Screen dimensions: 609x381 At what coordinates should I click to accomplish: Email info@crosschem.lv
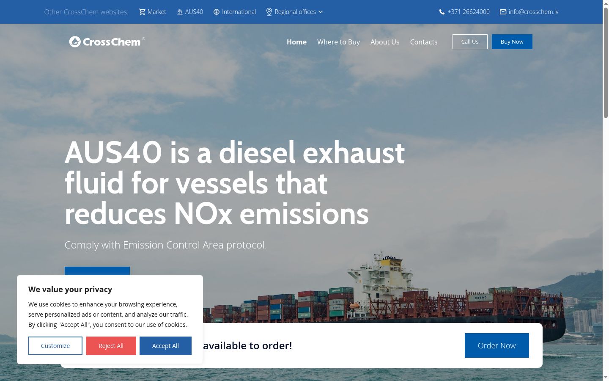(x=529, y=12)
